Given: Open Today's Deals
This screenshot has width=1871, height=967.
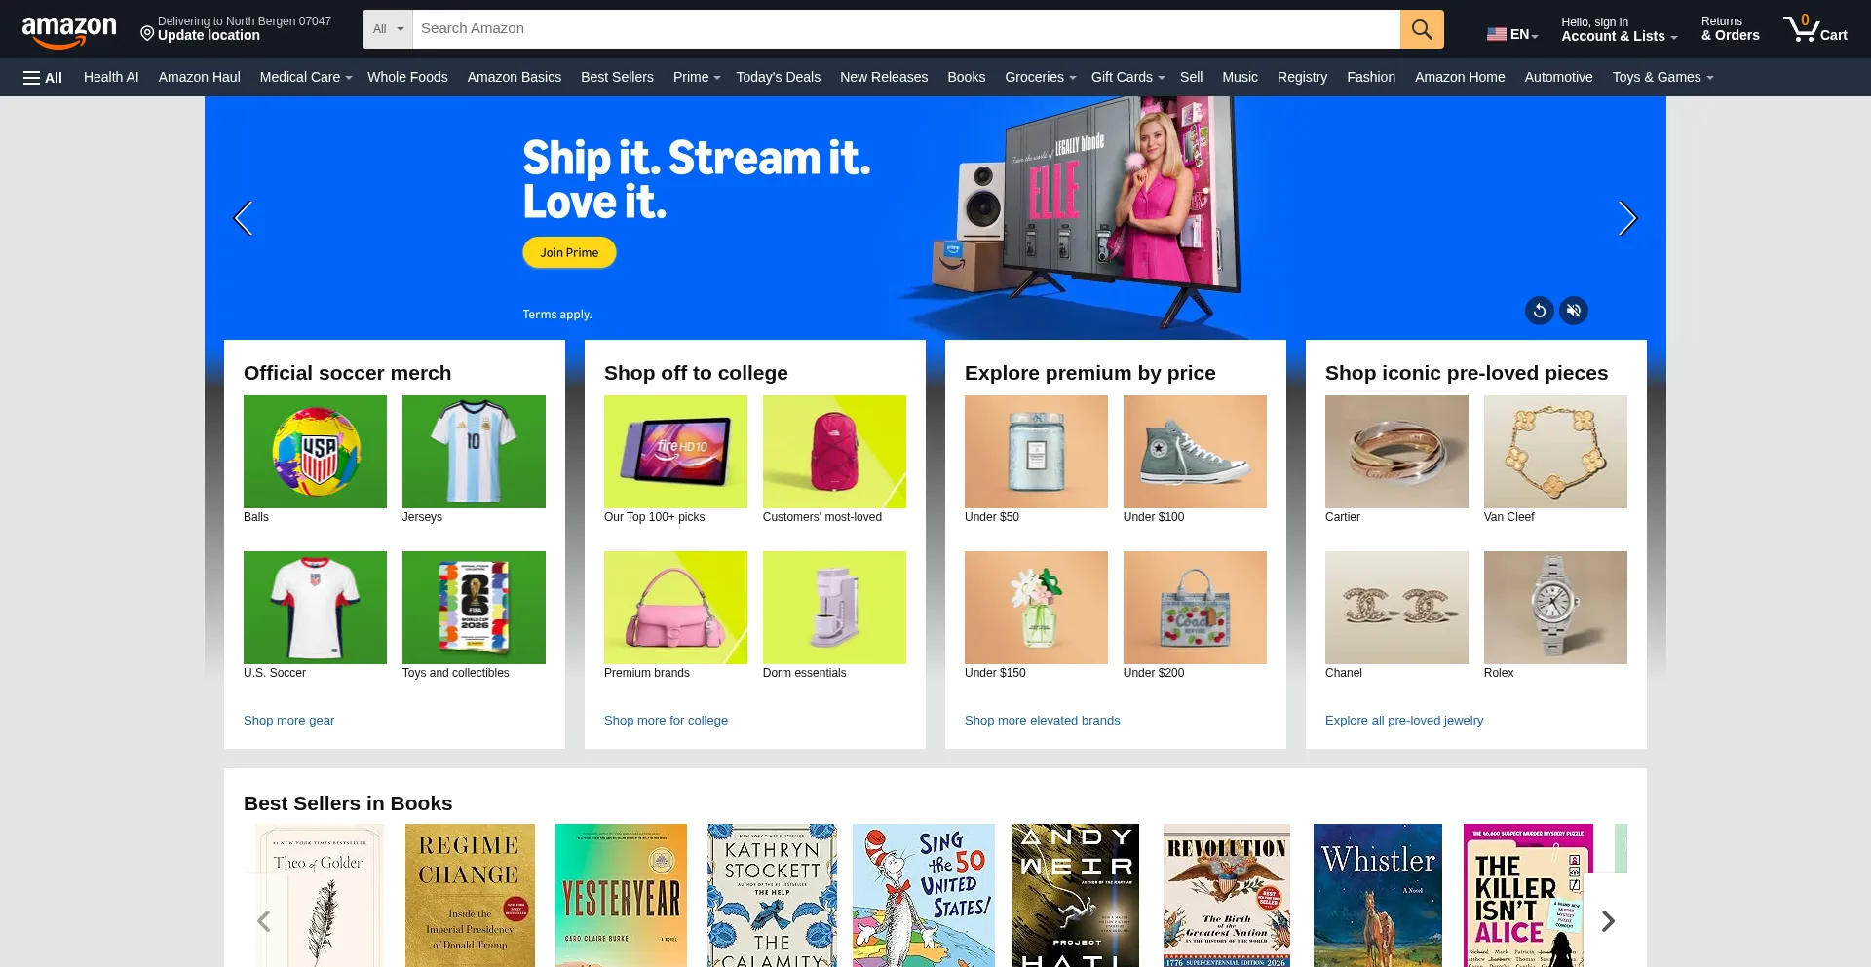Looking at the screenshot, I should click(x=779, y=78).
